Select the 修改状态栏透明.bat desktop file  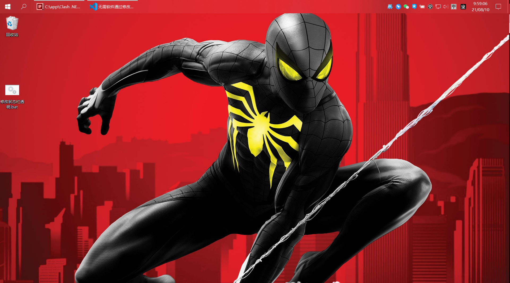[12, 97]
